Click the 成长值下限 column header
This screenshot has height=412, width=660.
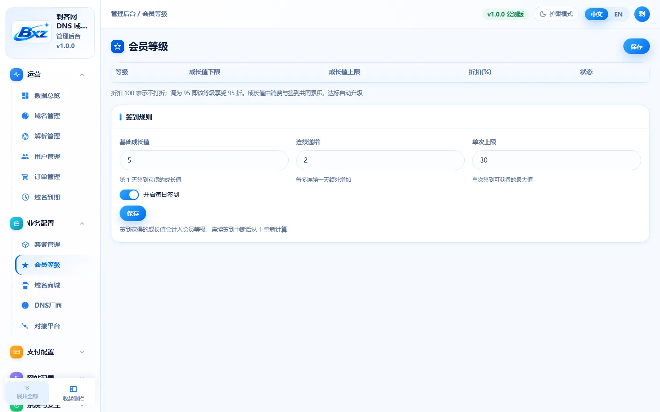(205, 72)
